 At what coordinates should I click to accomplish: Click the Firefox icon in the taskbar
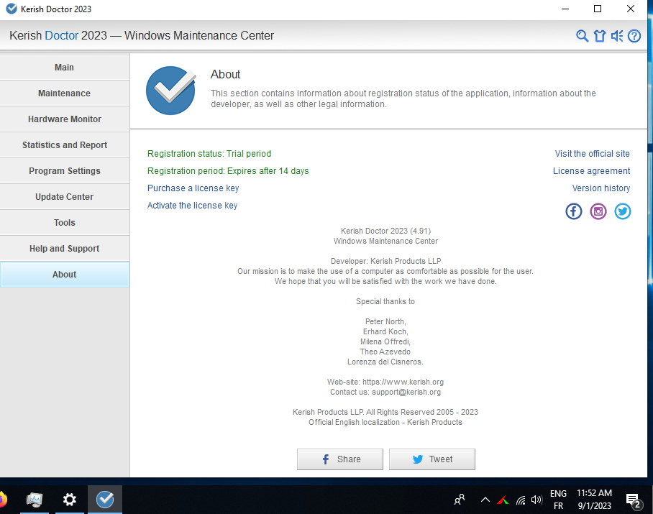pos(2,500)
